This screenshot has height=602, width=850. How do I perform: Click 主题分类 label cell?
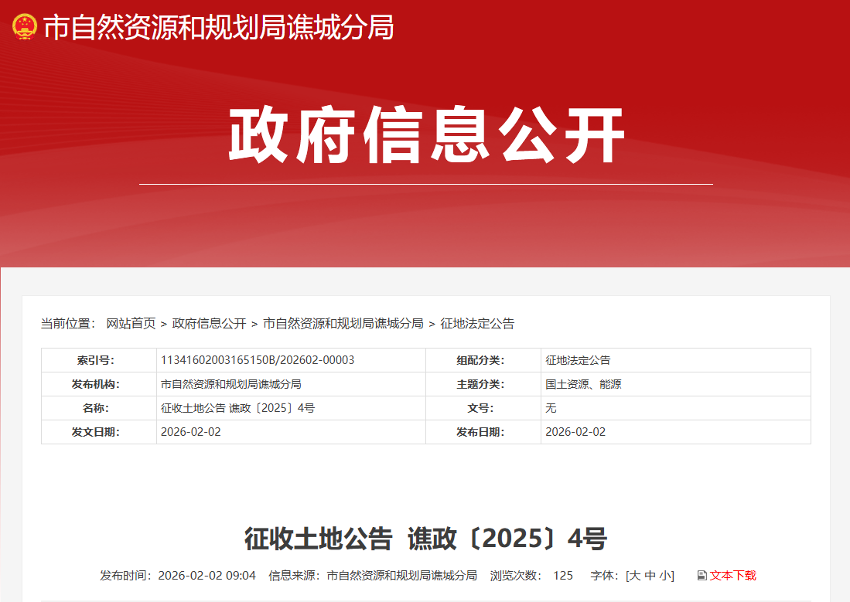483,384
